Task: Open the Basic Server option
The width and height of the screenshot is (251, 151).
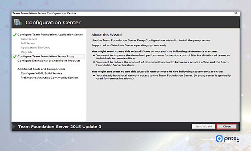Action: coord(29,39)
